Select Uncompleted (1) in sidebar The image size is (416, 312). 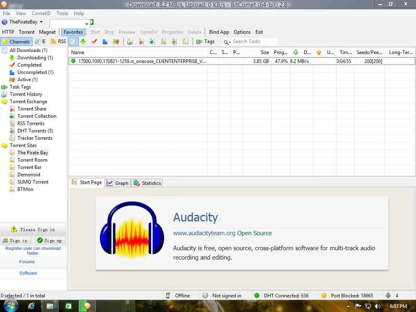(x=35, y=72)
